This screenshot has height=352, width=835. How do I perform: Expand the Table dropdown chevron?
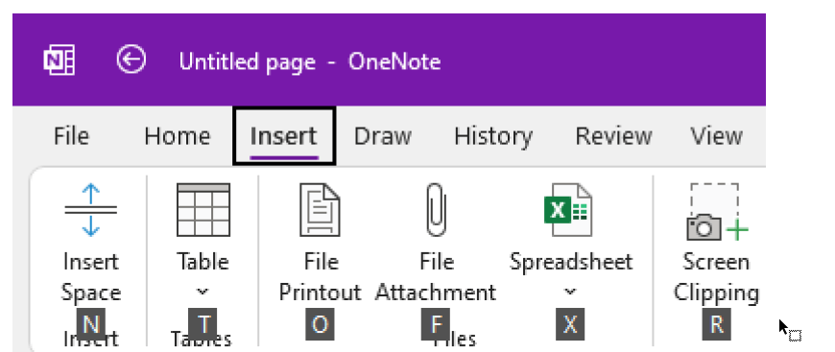203,292
